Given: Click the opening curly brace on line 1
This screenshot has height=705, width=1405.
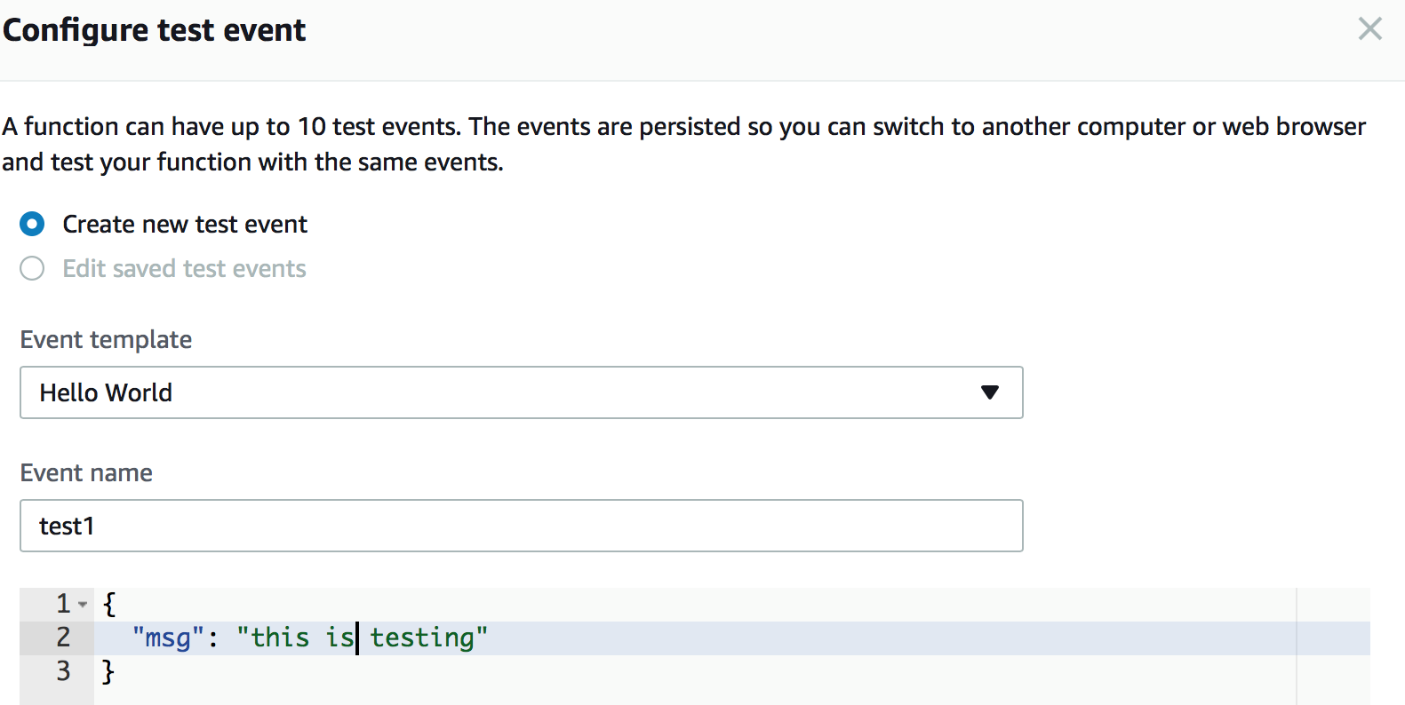Looking at the screenshot, I should point(108,604).
